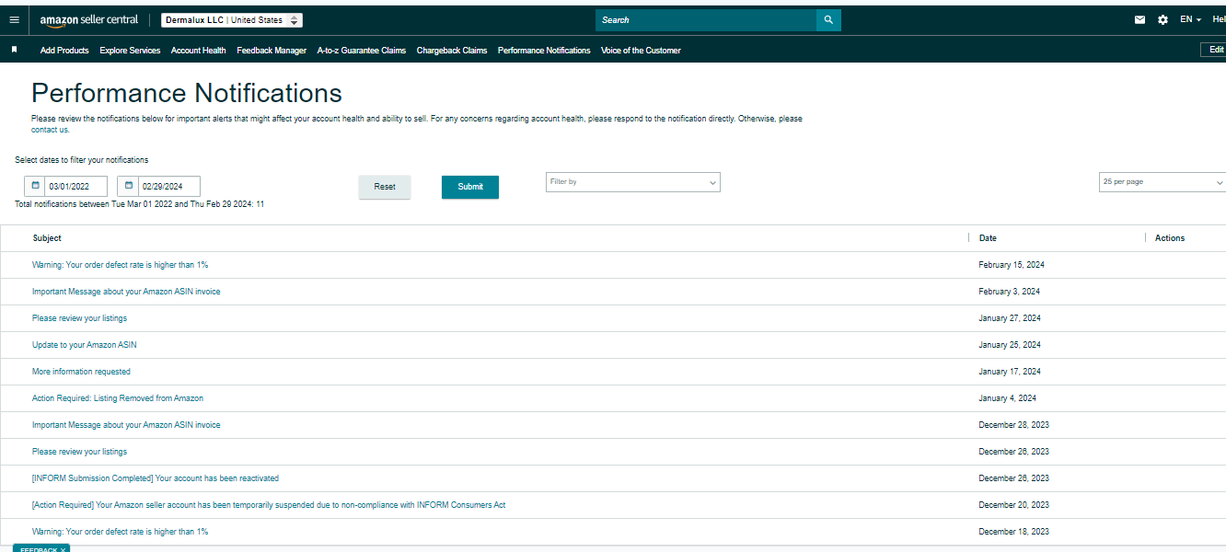
Task: Open Chargeback Claims
Action: click(x=452, y=51)
